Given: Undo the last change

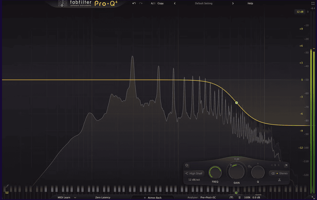Looking at the screenshot, I should [x=134, y=3].
